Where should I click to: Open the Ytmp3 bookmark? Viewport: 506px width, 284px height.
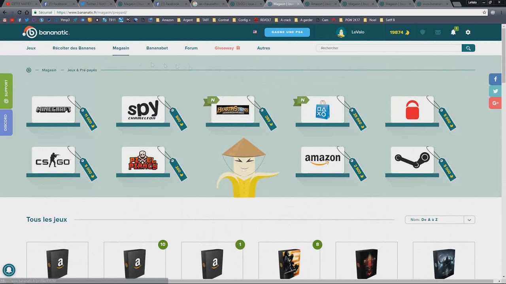[62, 20]
